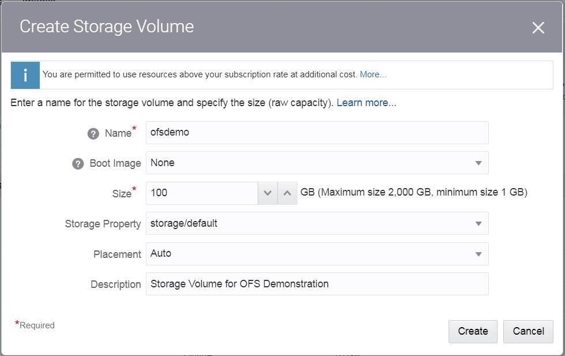Click the help icon beside Boot Image
The height and width of the screenshot is (356, 565).
point(78,163)
